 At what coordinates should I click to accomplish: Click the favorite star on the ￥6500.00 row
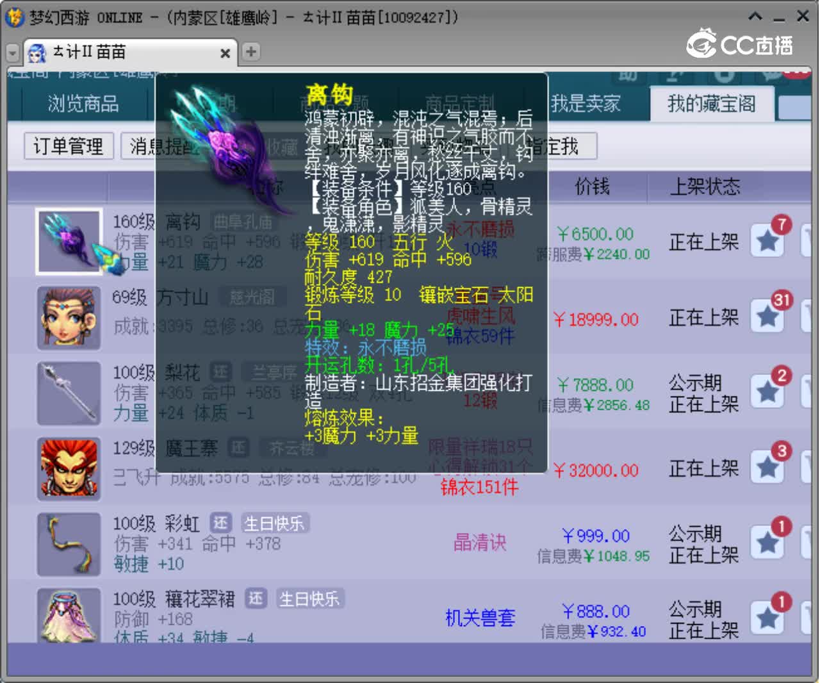[x=767, y=242]
